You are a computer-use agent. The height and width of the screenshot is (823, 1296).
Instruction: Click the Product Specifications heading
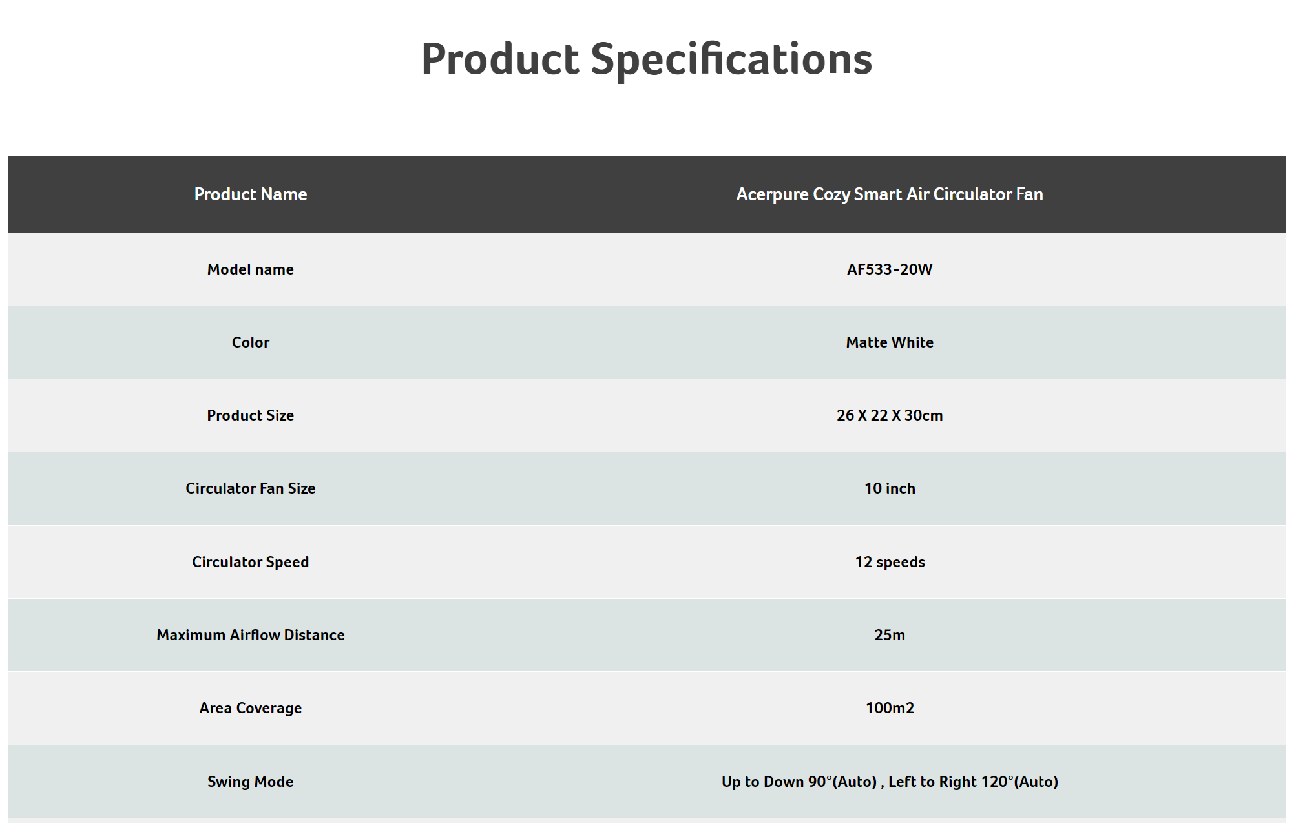[647, 59]
